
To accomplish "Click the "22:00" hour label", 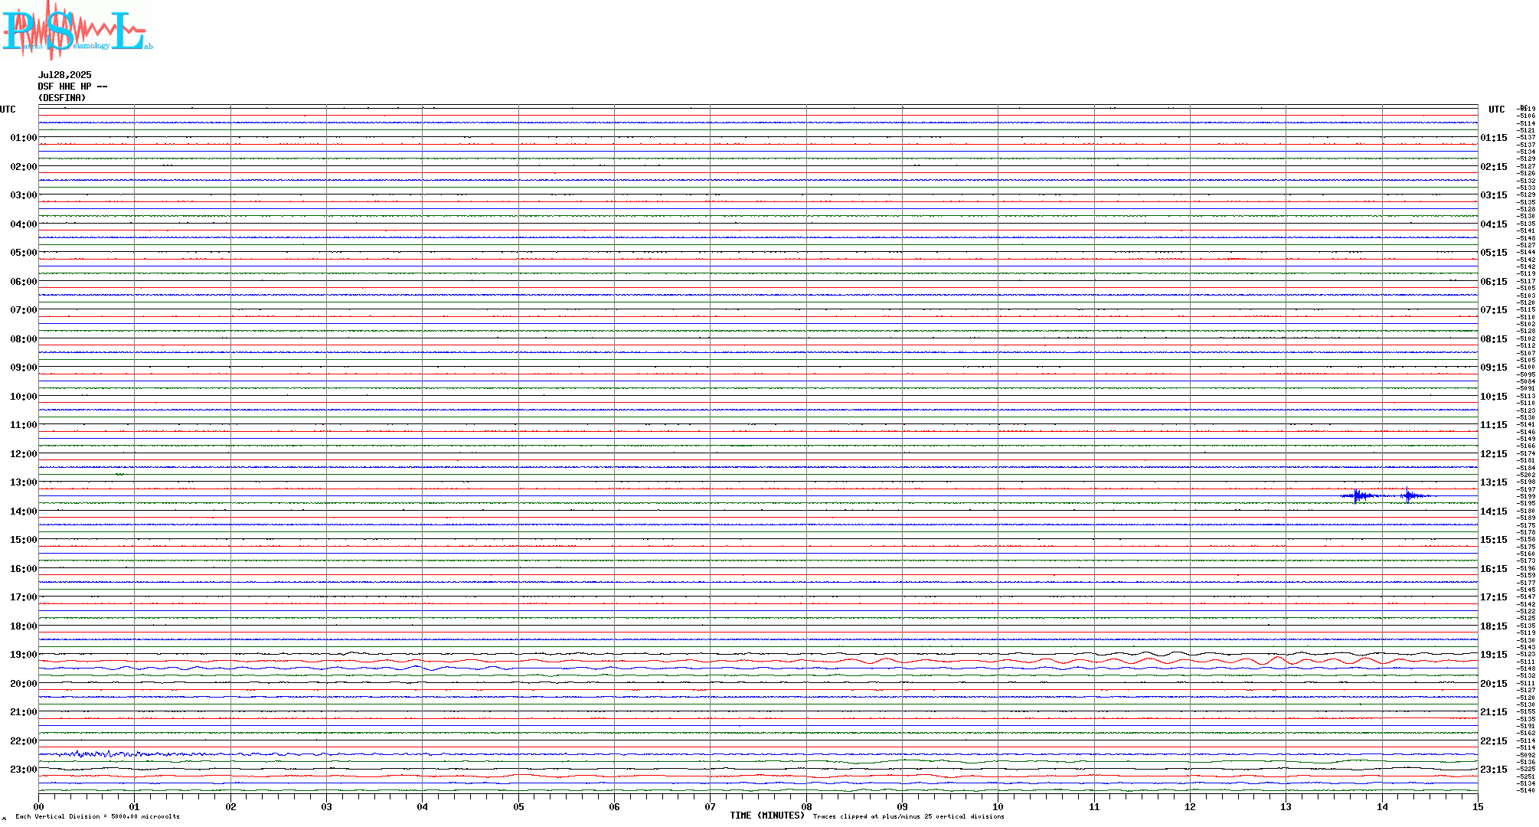I will pos(24,741).
